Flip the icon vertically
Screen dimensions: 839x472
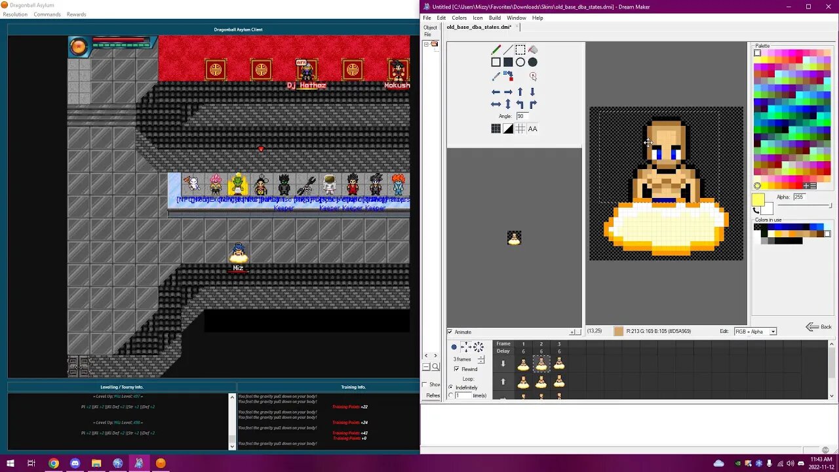[x=508, y=104]
